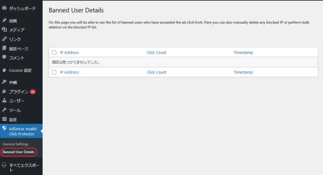Viewport: 323px width, 175px height.
Task: Select Banned User Details submenu item
Action: (x=19, y=152)
